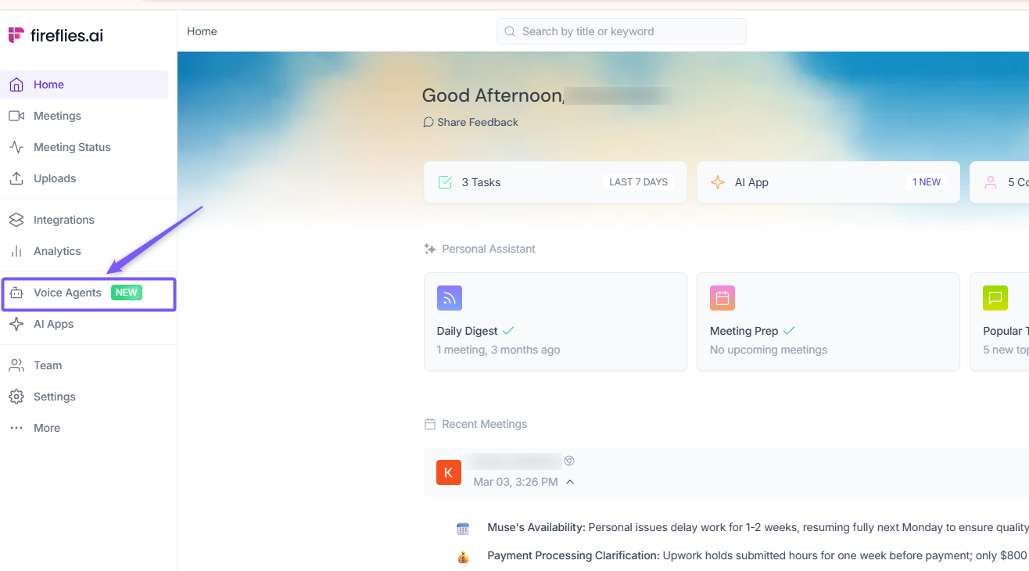Click the Team people icon

click(16, 365)
